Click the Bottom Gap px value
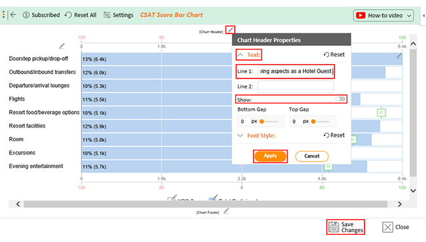This screenshot has height=242, width=426. 243,122
